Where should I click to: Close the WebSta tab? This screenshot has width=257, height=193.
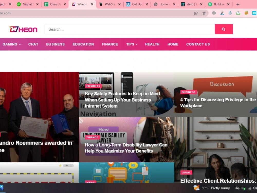tap(120, 4)
